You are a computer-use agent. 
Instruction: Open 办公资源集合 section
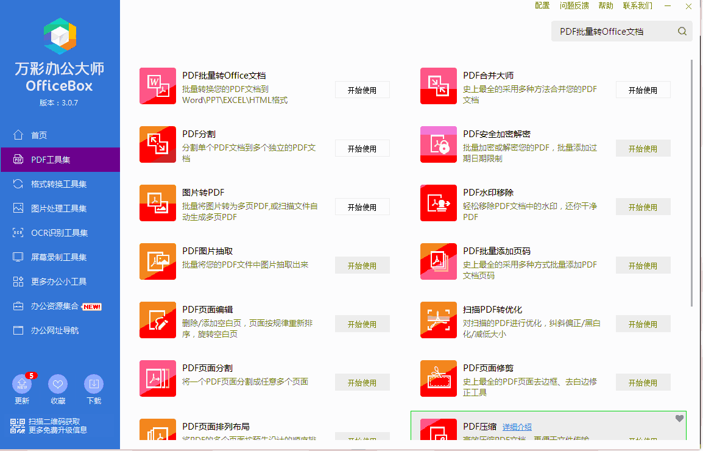pyautogui.click(x=60, y=306)
